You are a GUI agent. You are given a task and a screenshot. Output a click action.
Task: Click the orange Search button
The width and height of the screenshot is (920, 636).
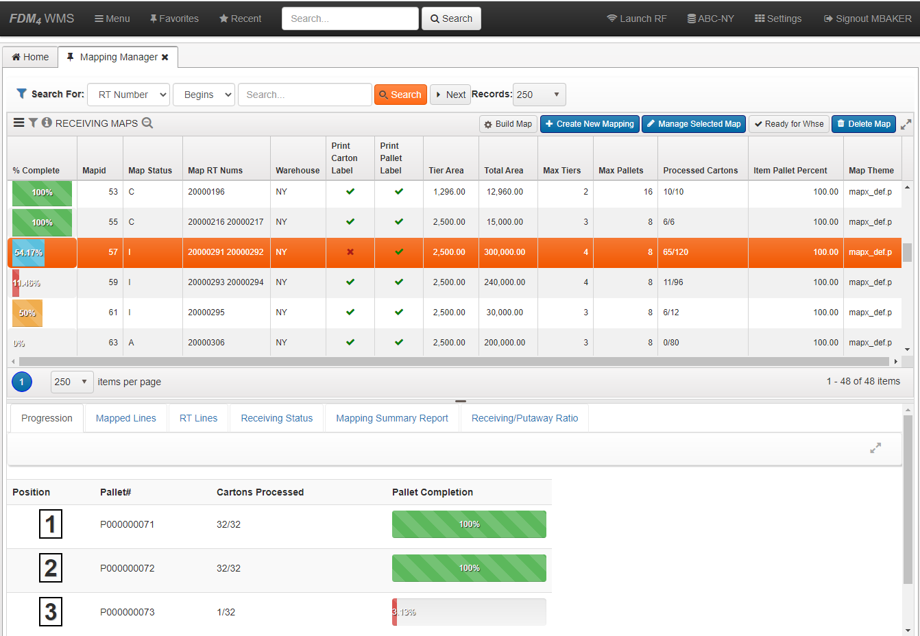point(400,95)
